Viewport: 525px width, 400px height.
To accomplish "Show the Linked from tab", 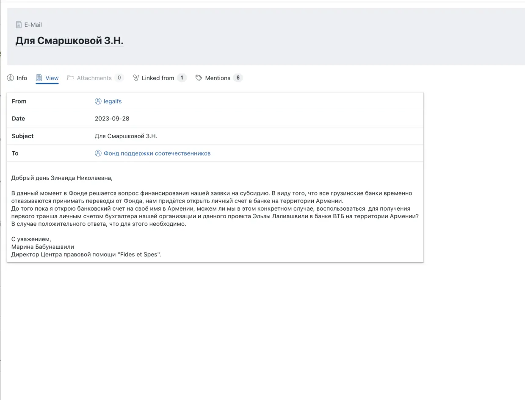I will 157,78.
